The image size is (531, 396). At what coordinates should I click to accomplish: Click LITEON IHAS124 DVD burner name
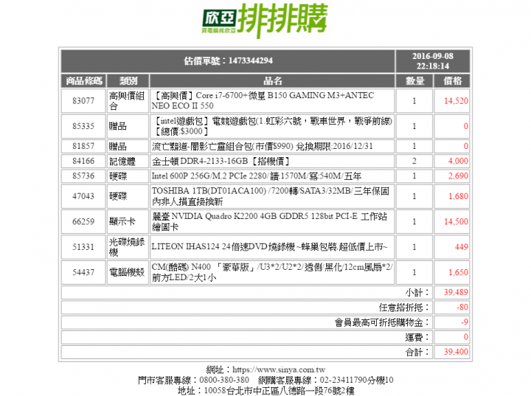point(270,247)
